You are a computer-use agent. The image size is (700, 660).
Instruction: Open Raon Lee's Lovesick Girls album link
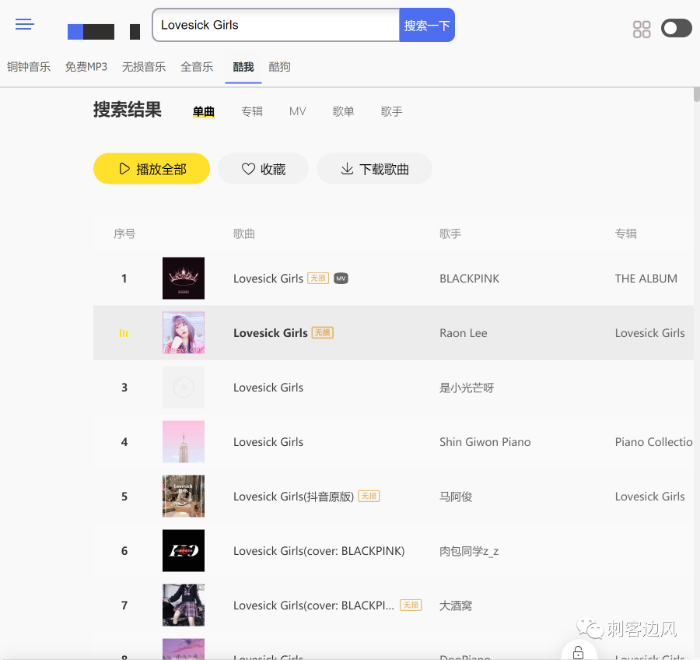click(x=649, y=333)
